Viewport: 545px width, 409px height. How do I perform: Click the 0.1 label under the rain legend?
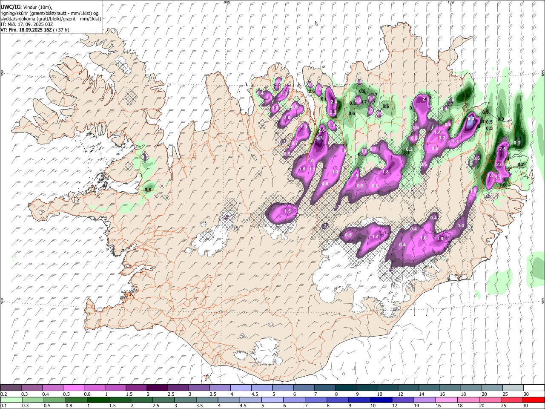pos(3,406)
